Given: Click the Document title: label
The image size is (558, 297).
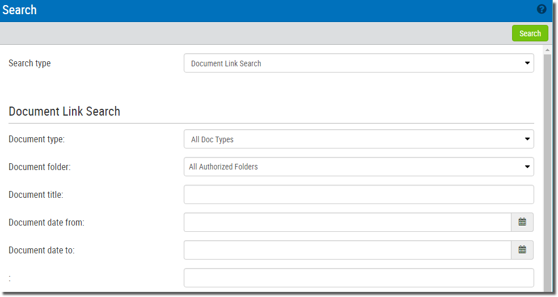Looking at the screenshot, I should 36,194.
